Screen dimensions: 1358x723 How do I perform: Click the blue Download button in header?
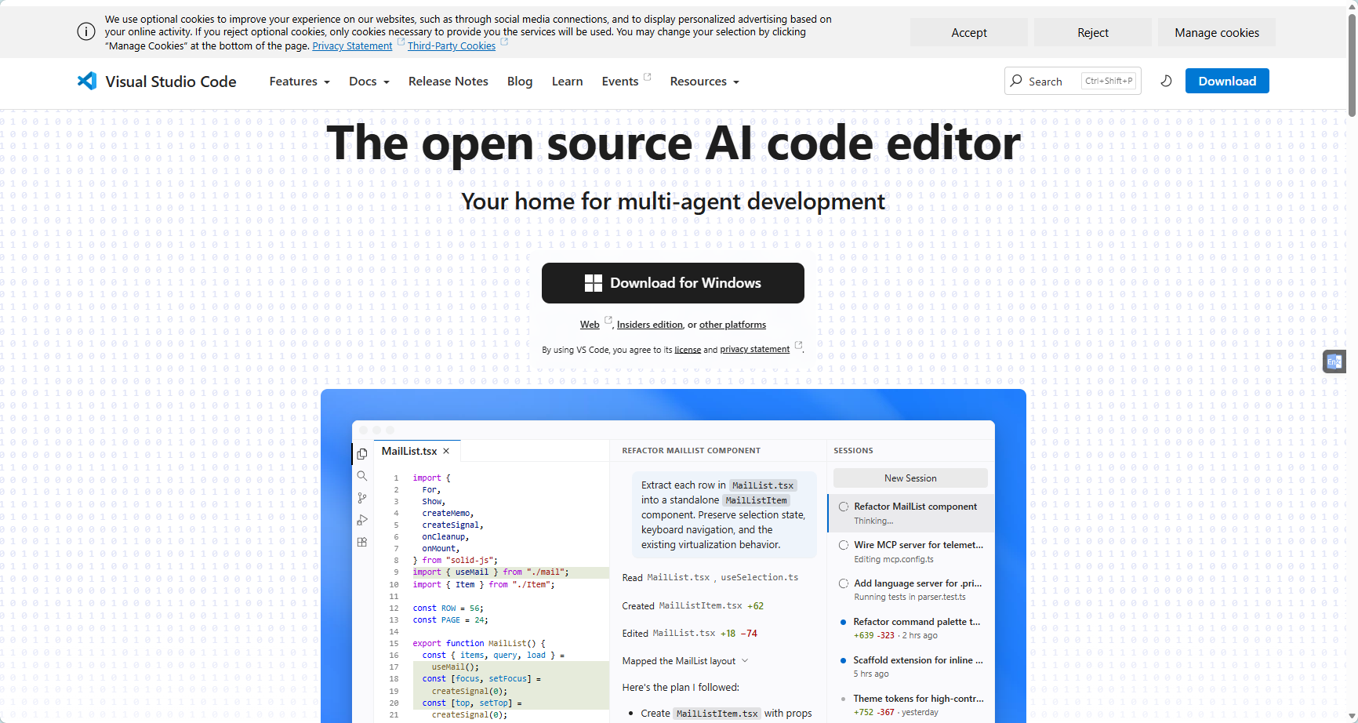1227,81
